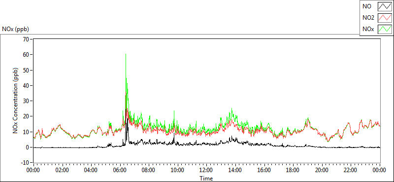Image resolution: width=394 pixels, height=182 pixels.
Task: Click the NO black line style icon
Action: point(385,7)
